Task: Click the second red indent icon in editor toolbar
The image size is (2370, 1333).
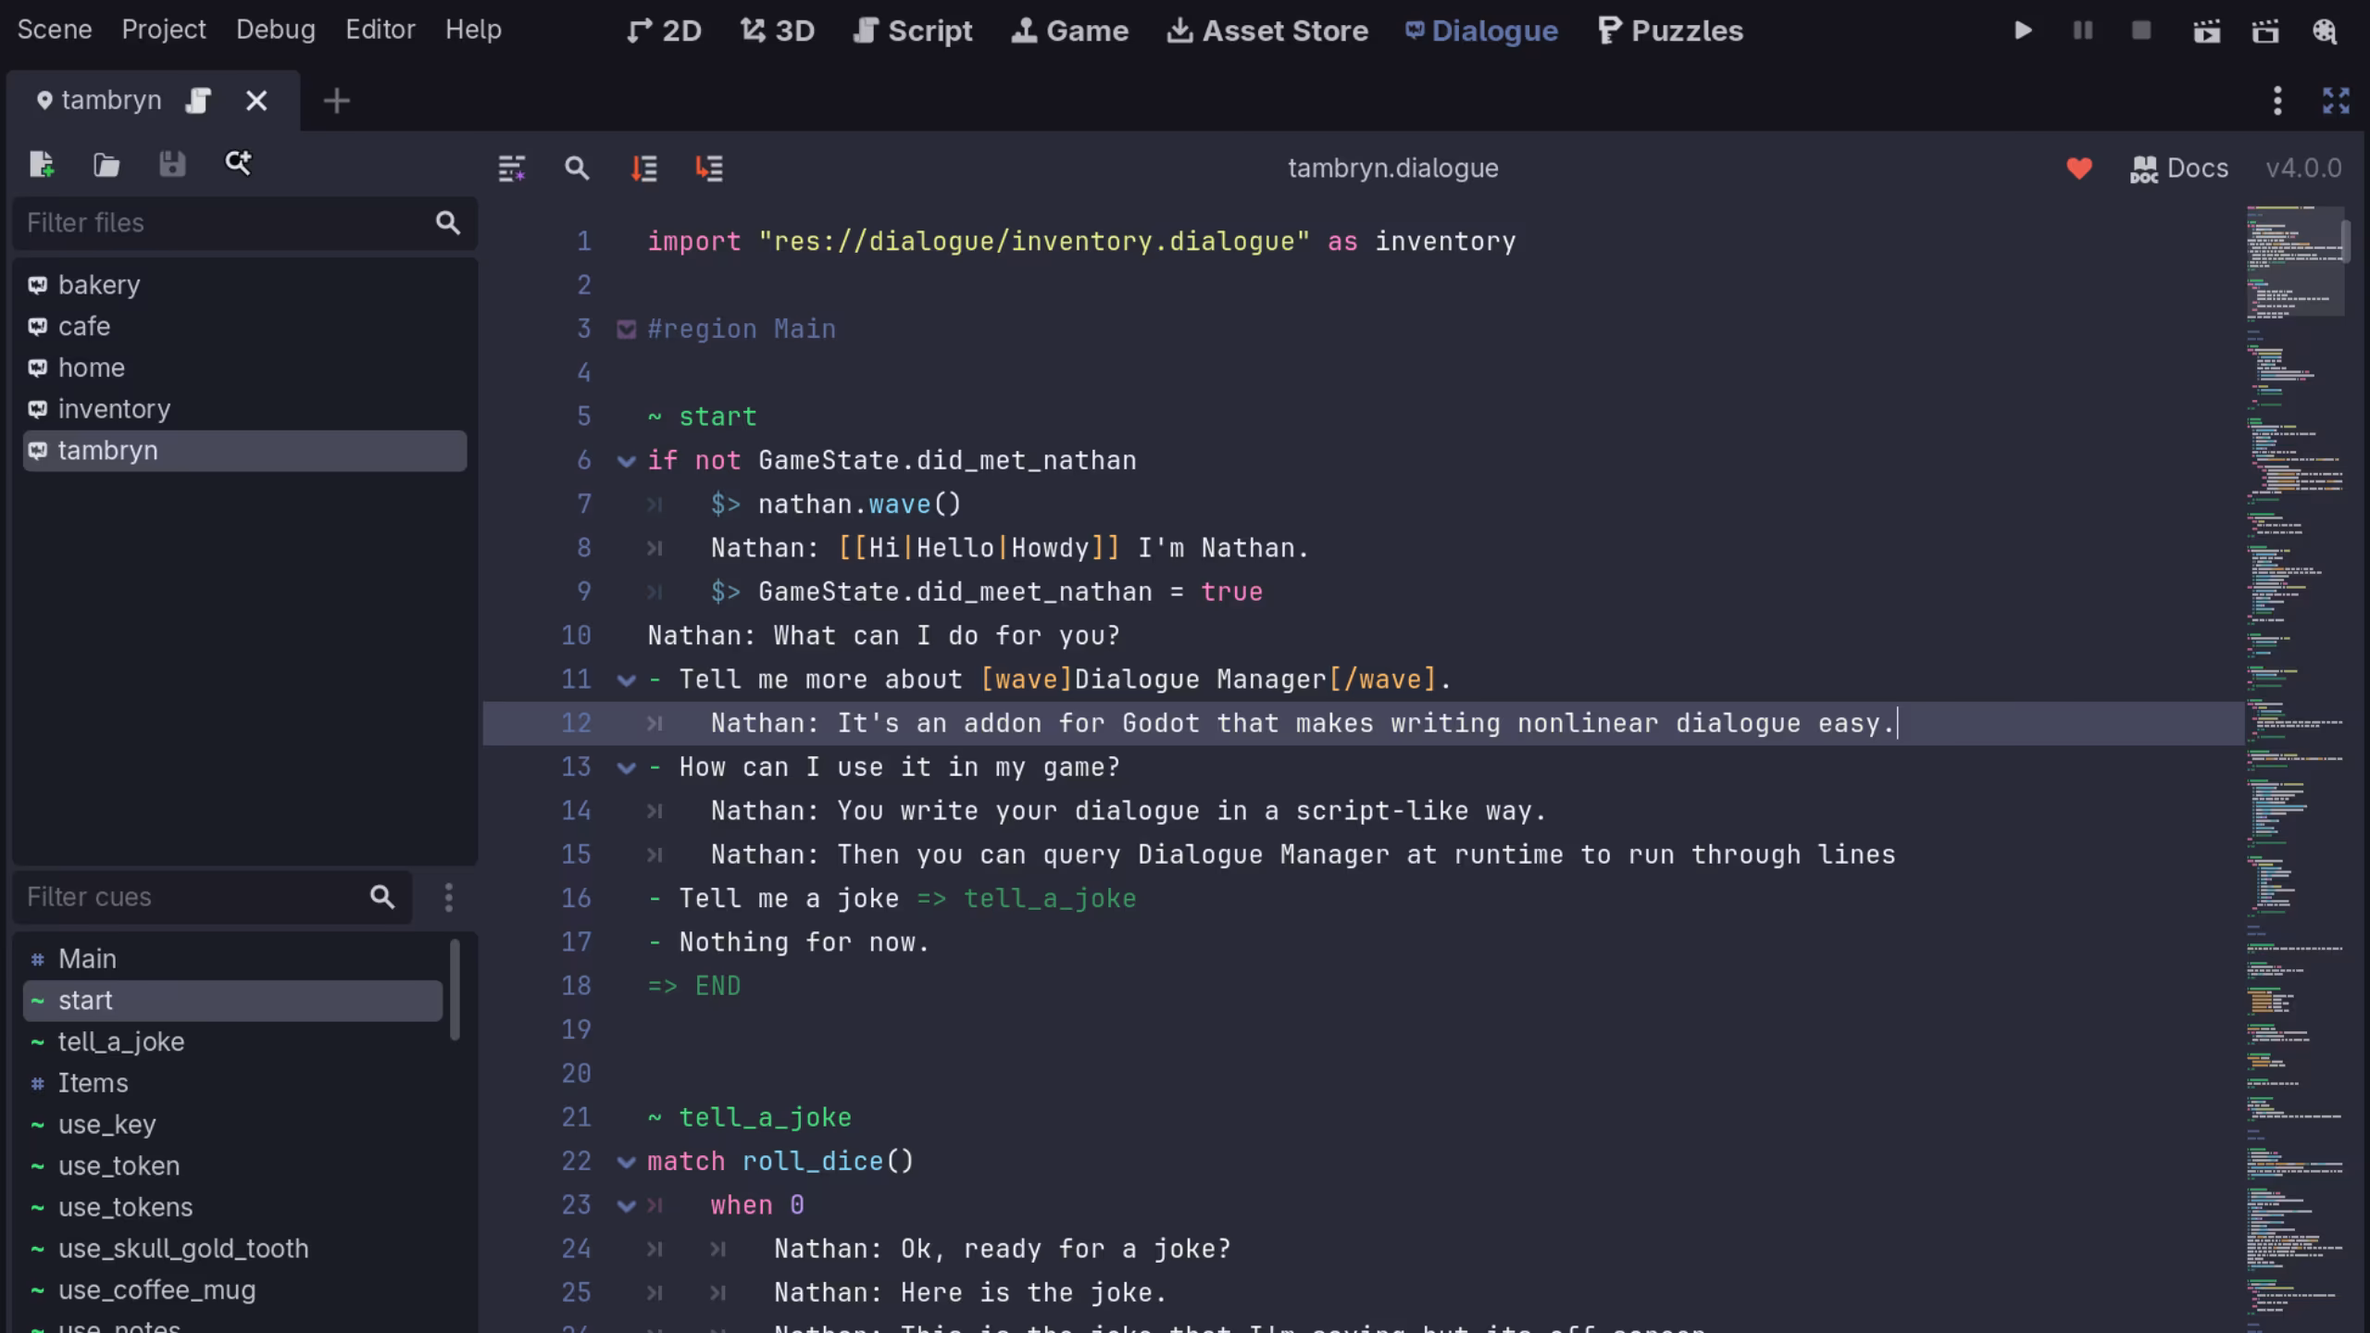Action: (x=709, y=168)
